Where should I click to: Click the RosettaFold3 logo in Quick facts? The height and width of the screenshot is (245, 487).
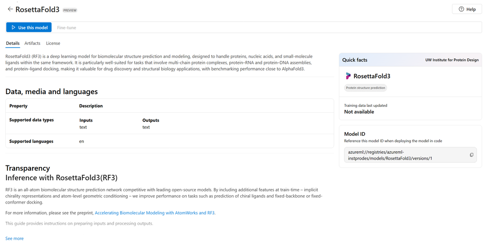click(x=348, y=76)
